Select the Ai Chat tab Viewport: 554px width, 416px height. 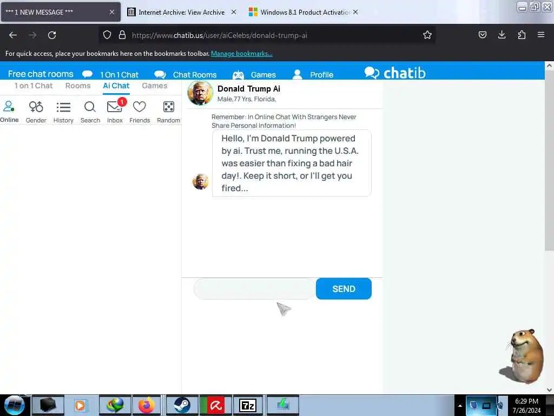116,86
